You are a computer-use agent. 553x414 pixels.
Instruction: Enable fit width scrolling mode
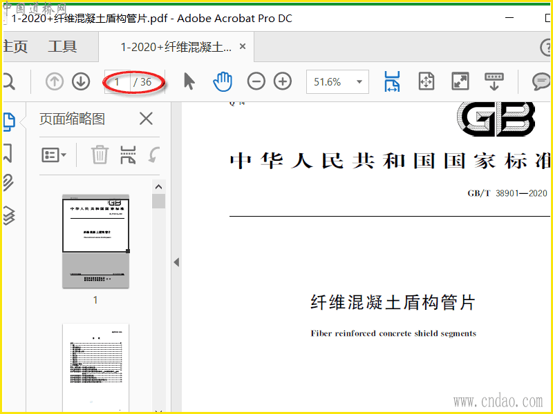pos(392,81)
